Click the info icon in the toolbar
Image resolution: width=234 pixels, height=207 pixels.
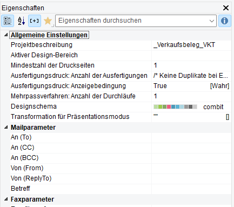224,21
